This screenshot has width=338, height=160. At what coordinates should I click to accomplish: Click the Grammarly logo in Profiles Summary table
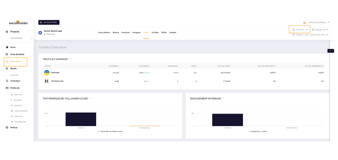47,73
